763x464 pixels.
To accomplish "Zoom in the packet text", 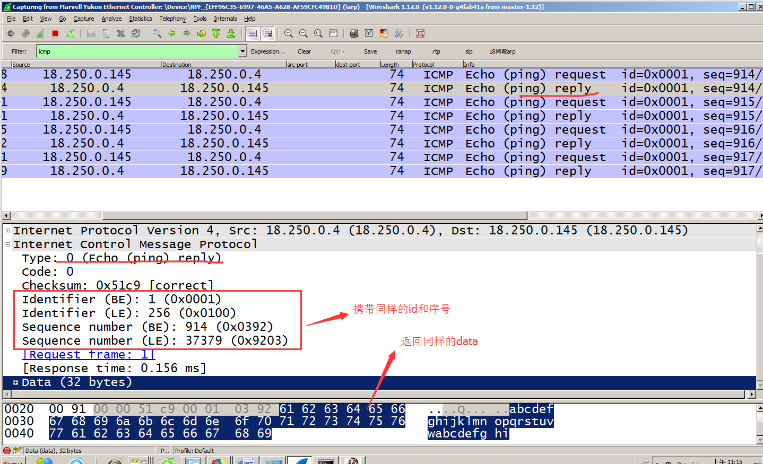I will coord(289,33).
